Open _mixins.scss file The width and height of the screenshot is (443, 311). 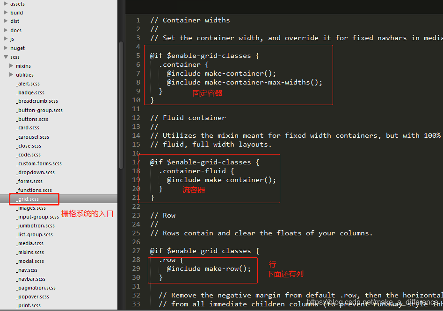[30, 252]
